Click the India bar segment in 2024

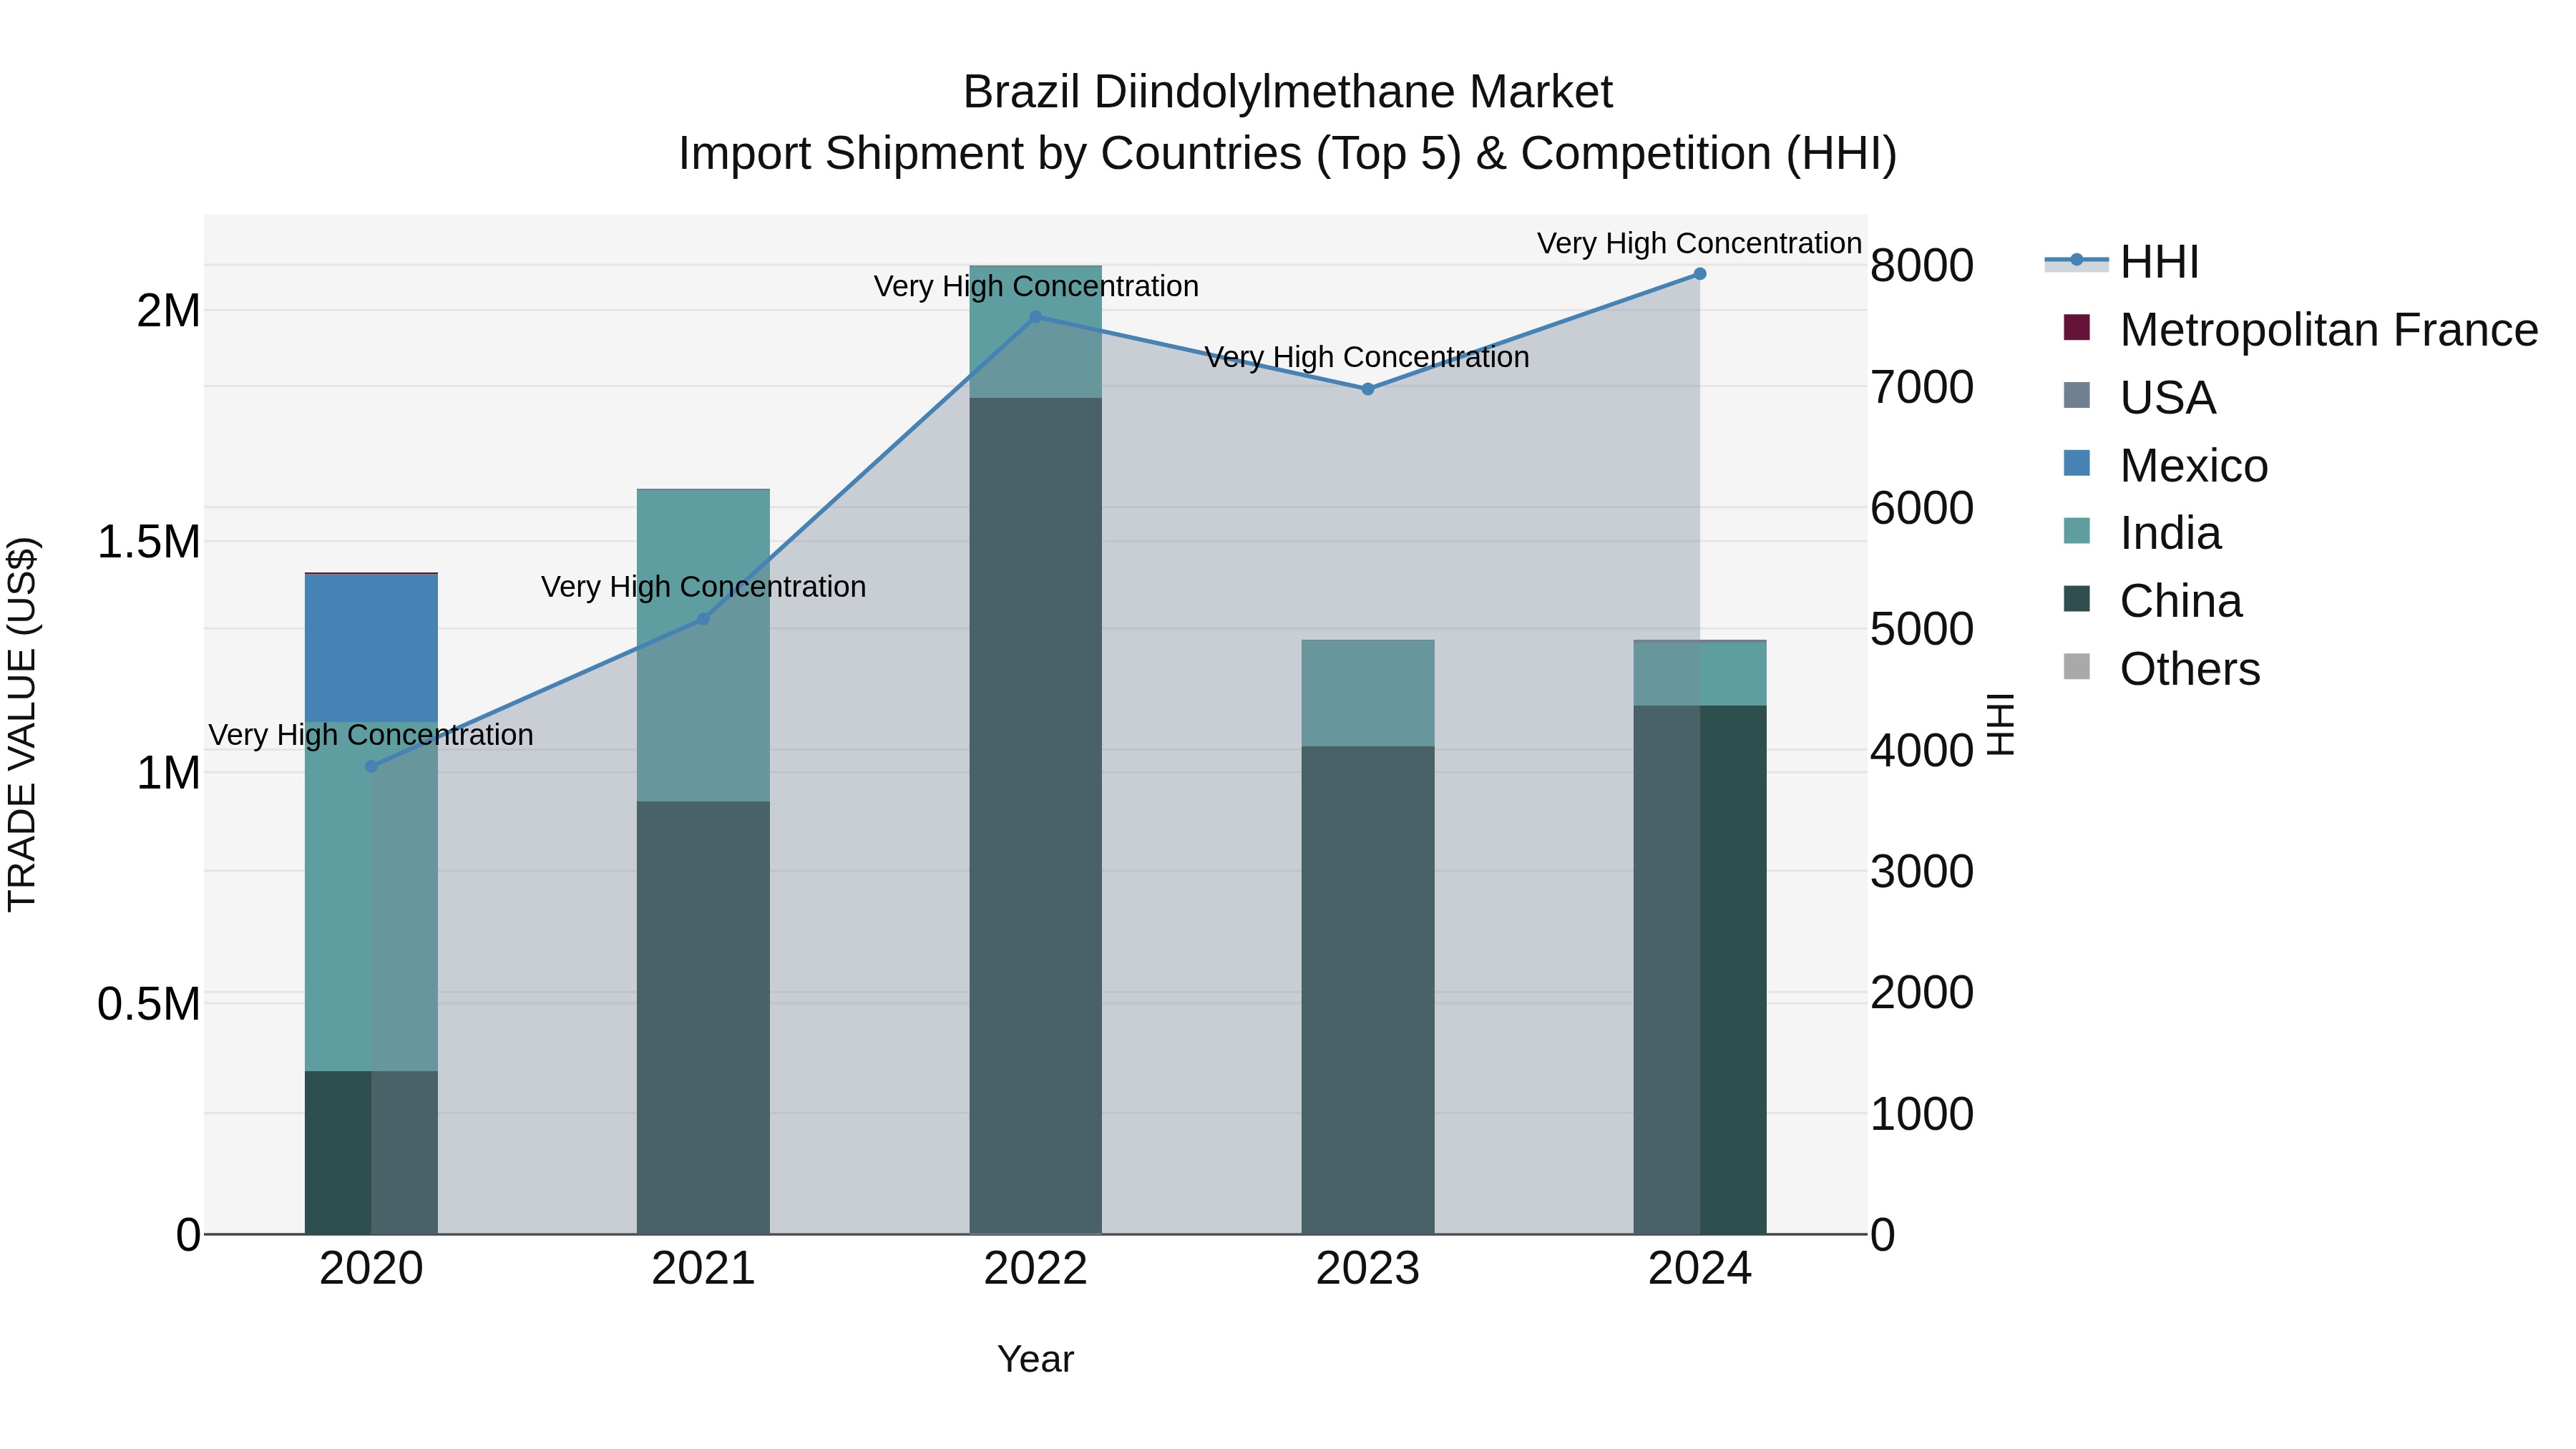(1700, 674)
